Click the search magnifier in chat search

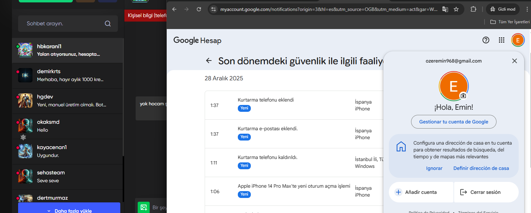pyautogui.click(x=108, y=24)
